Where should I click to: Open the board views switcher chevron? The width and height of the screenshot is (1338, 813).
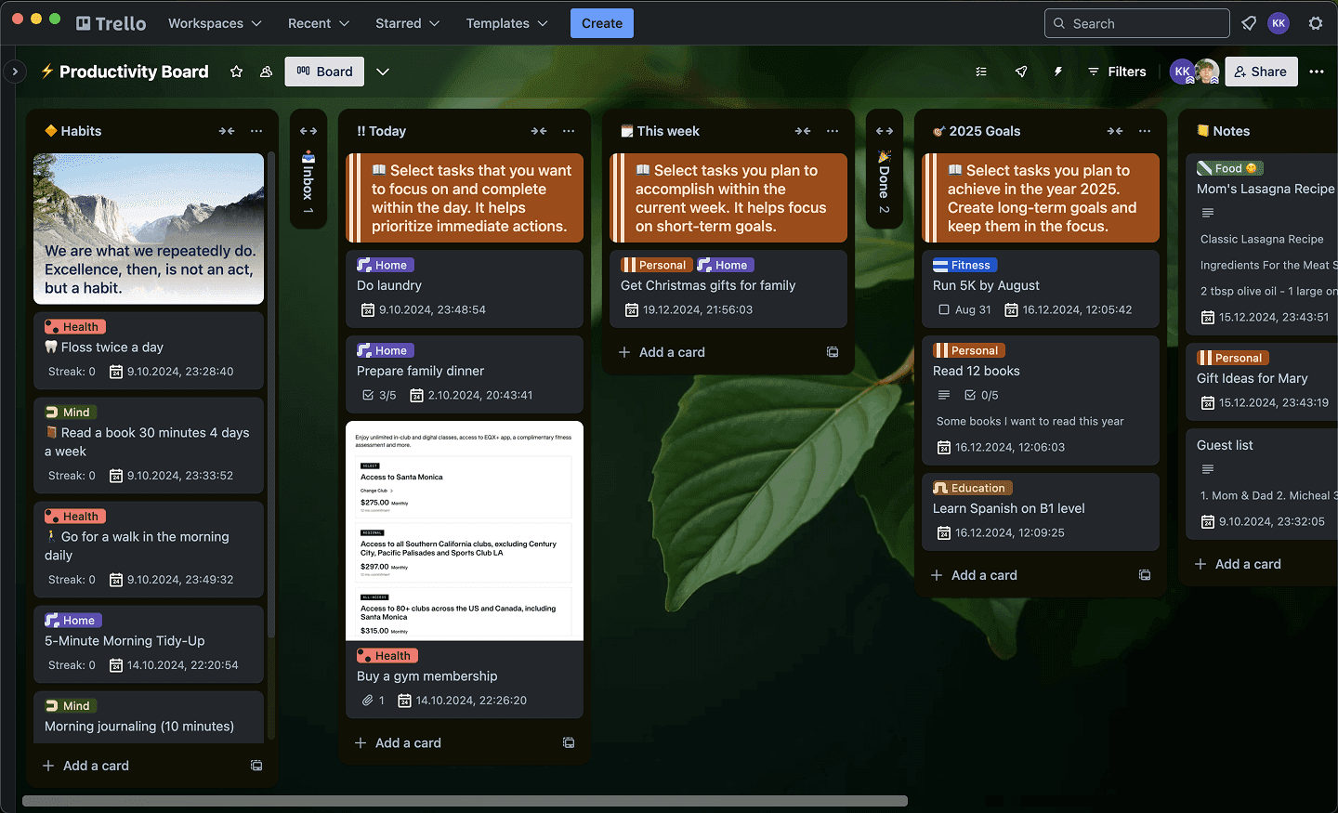[x=383, y=72]
